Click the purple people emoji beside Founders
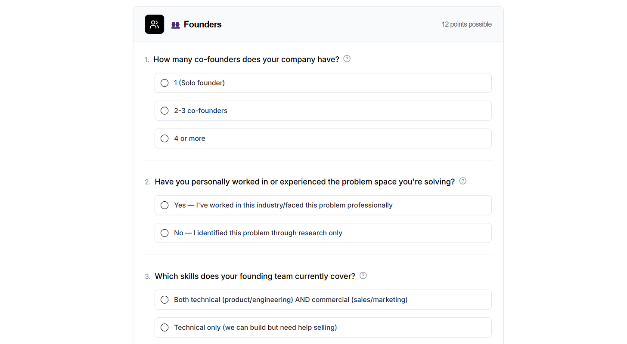This screenshot has height=344, width=627. point(175,25)
